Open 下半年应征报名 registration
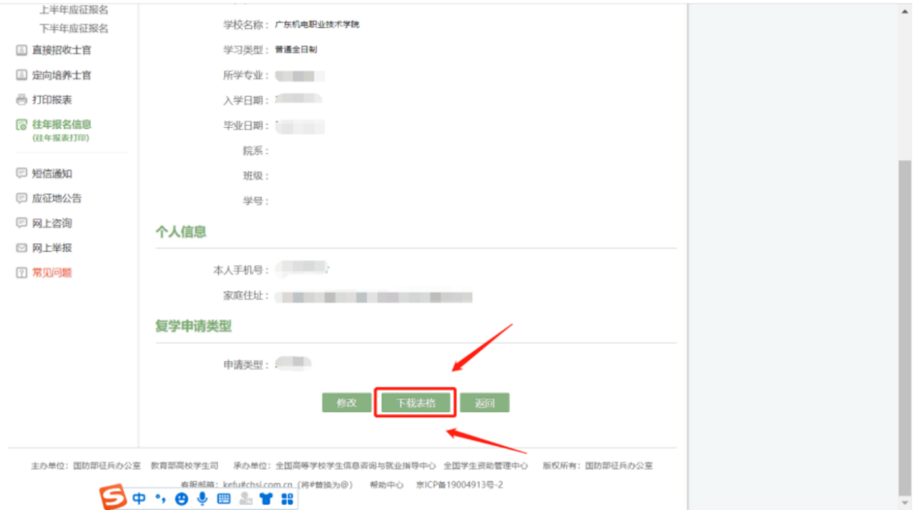913x510 pixels. pos(74,28)
